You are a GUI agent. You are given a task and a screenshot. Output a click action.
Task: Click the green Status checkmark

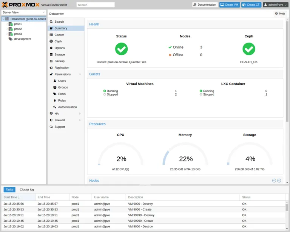[121, 49]
